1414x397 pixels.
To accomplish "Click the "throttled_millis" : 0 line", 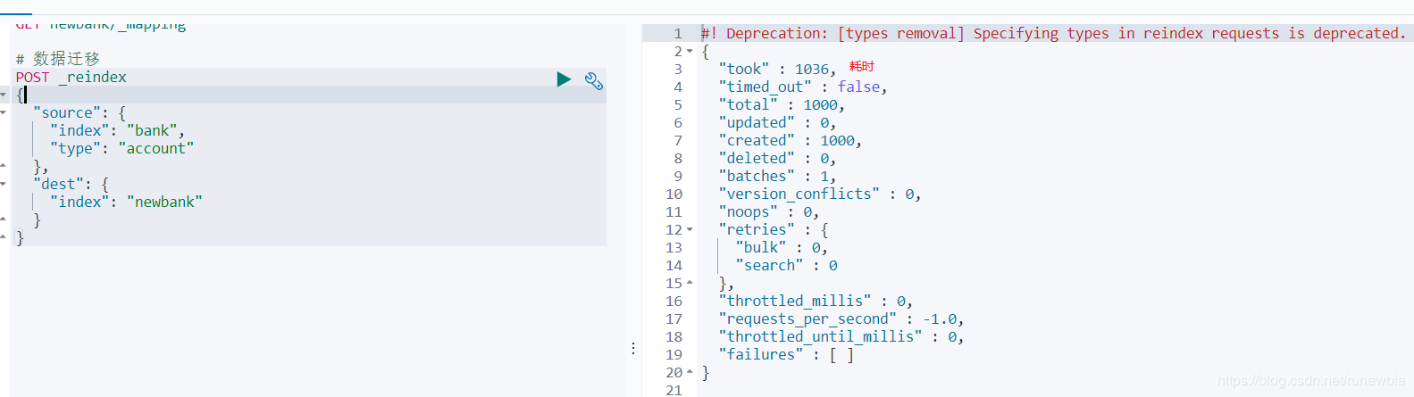I will coord(816,301).
